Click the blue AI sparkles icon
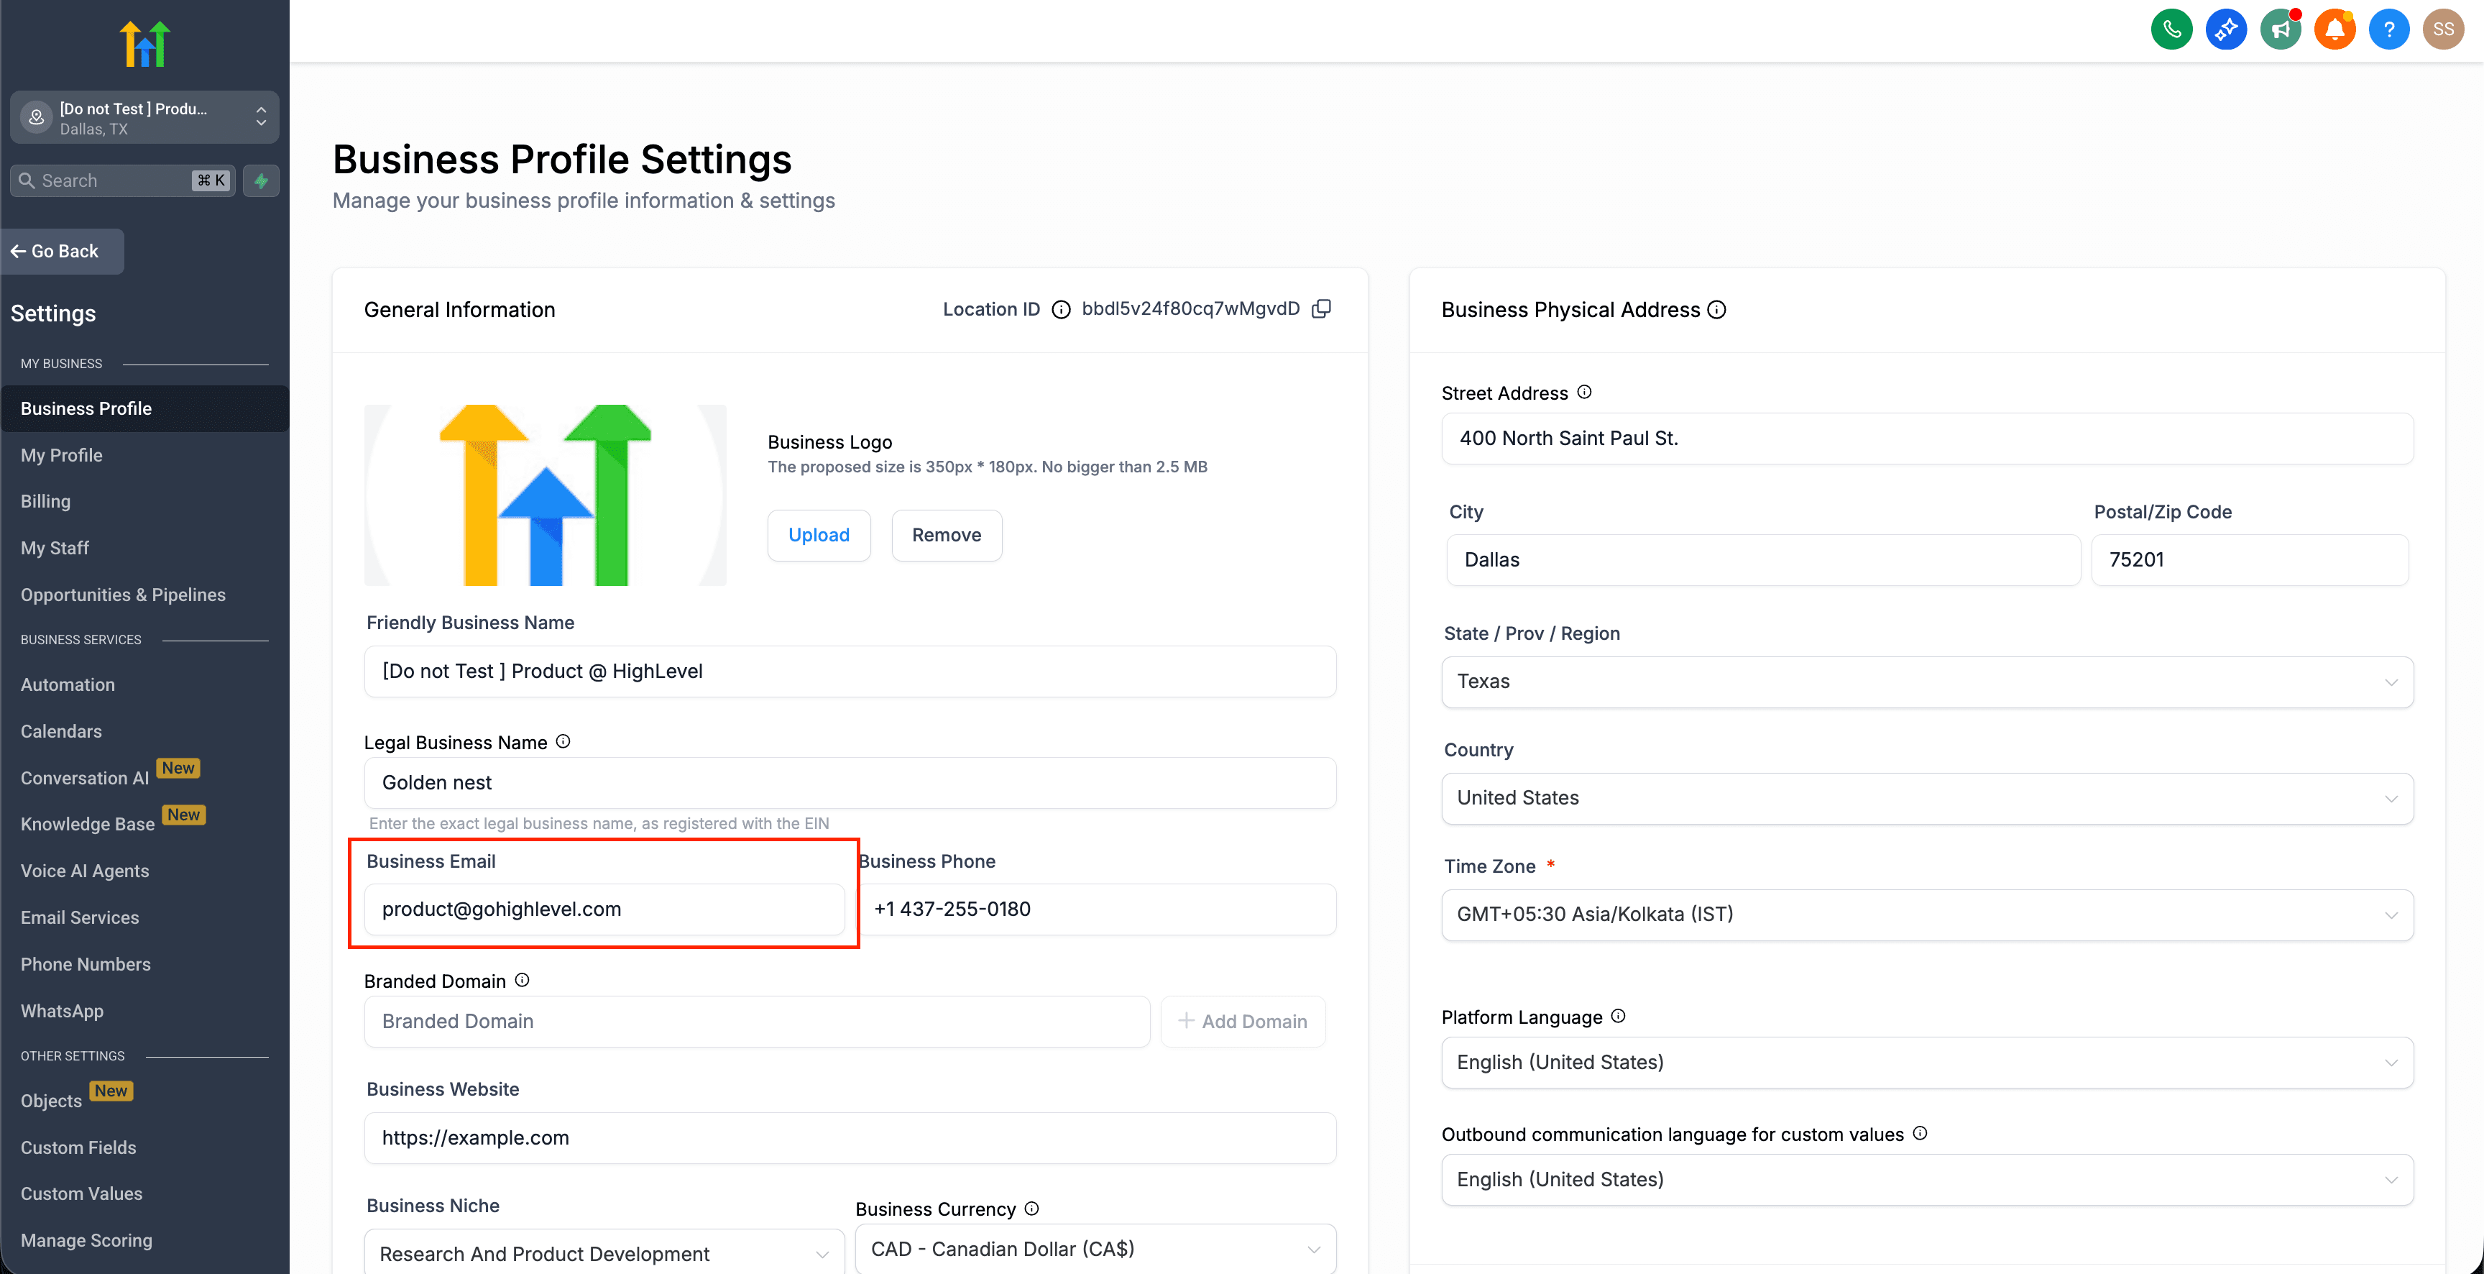 coord(2227,29)
